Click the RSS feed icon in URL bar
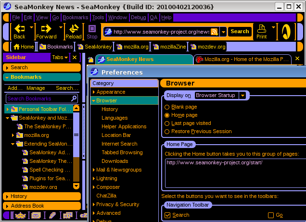 (214, 32)
